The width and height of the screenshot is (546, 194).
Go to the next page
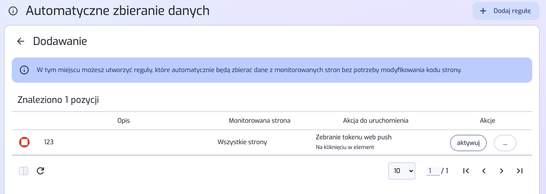click(x=502, y=171)
